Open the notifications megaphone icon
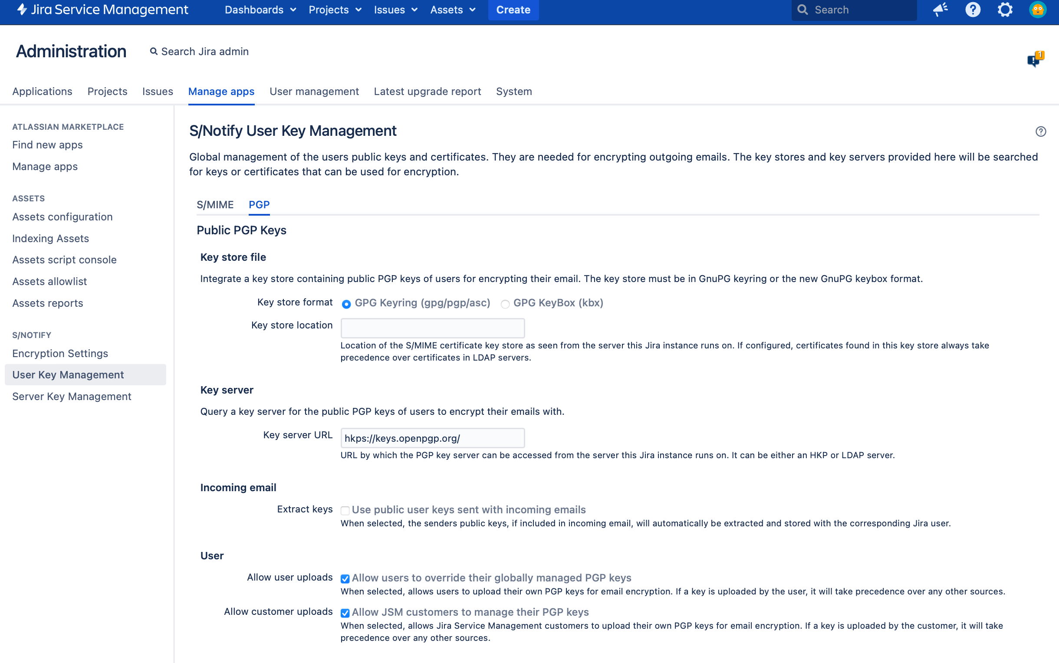This screenshot has height=663, width=1059. [x=940, y=10]
